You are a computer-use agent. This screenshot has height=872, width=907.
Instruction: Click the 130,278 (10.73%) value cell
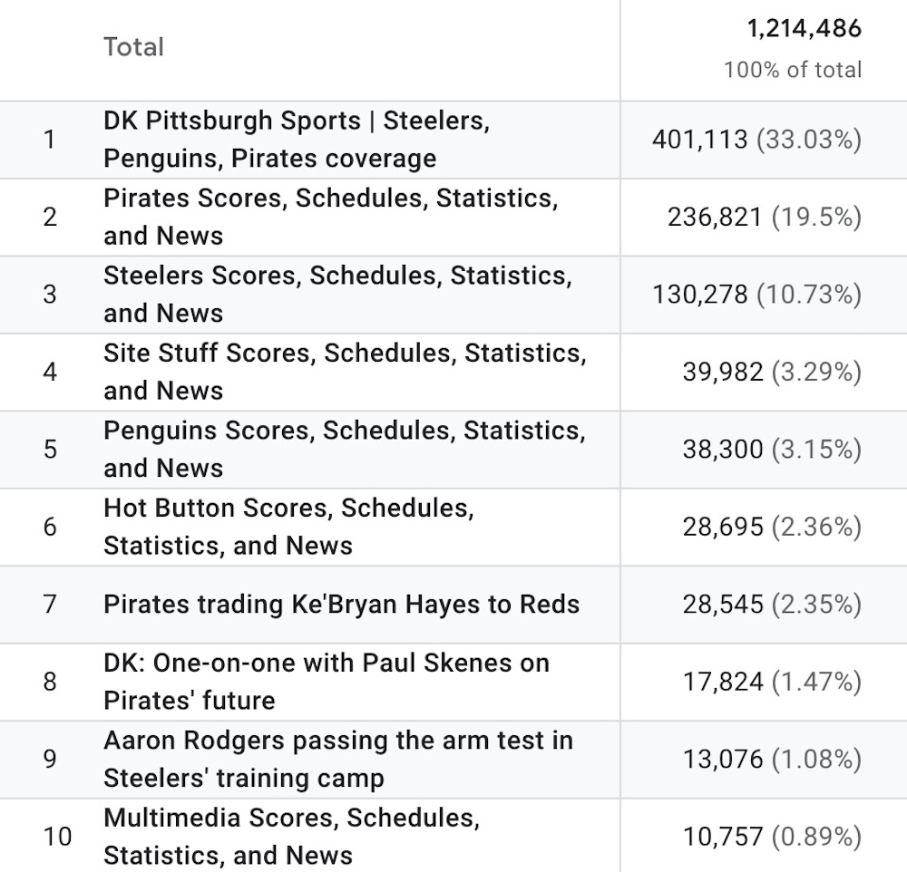[756, 295]
